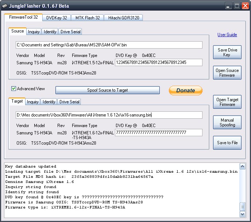Click the target DVD key field

[x=159, y=133]
